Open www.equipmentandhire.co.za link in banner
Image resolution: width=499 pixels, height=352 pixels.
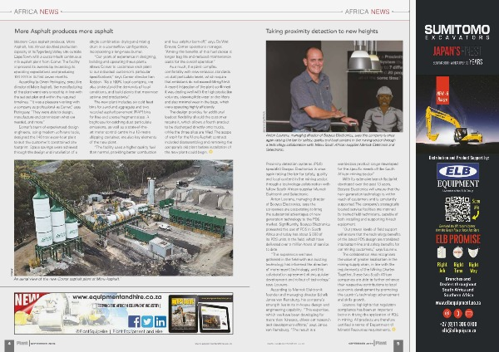coord(117,297)
